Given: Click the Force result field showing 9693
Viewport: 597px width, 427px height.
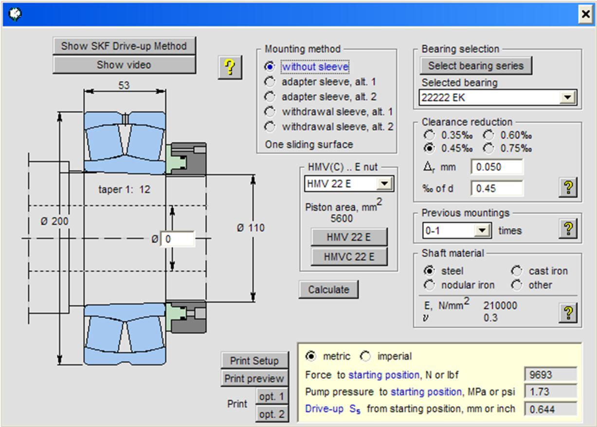Looking at the screenshot, I should click(550, 375).
